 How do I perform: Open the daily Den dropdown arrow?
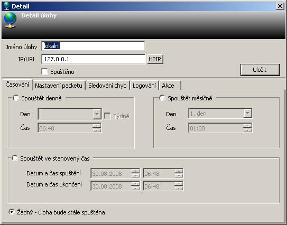click(x=97, y=114)
